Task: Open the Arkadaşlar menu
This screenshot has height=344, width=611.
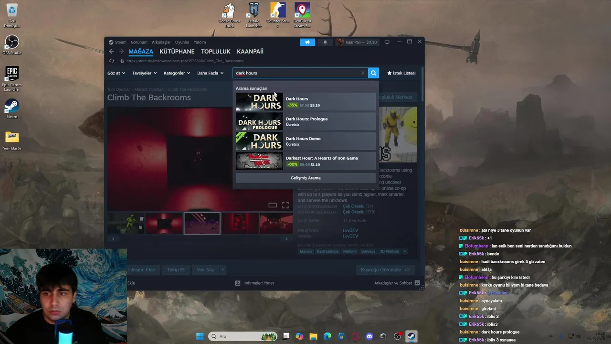Action: pos(161,42)
